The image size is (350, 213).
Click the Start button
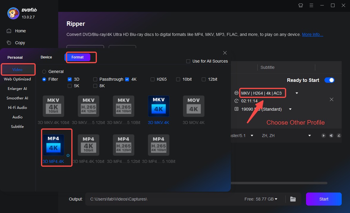coord(324,199)
